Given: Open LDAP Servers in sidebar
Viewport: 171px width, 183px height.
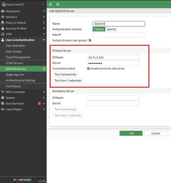Looking at the screenshot, I should click(14, 63).
